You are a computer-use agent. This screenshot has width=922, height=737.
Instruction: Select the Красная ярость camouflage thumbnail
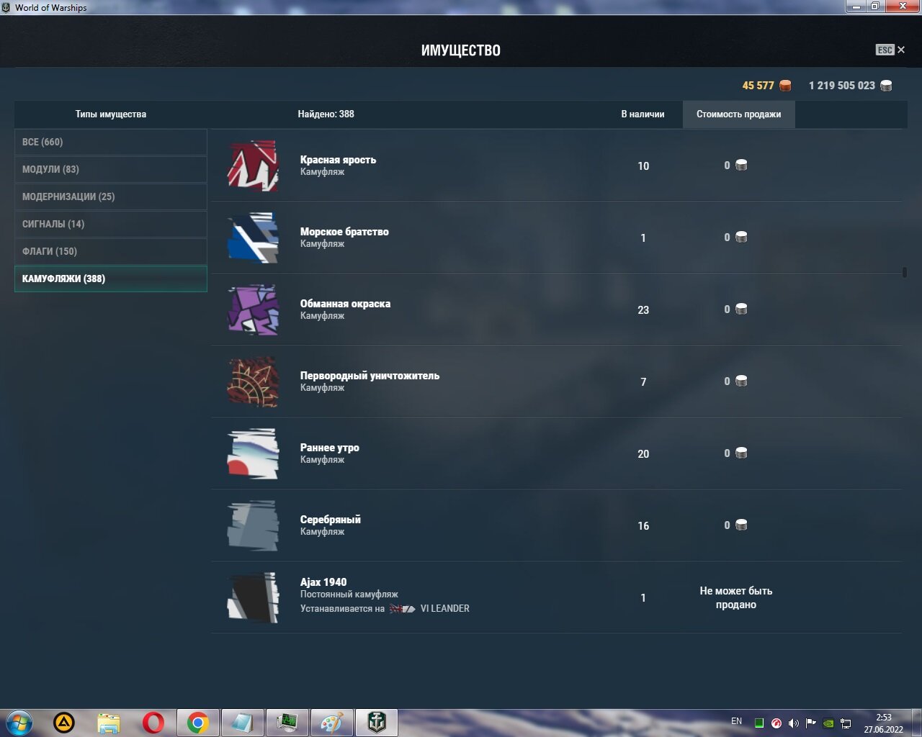[253, 166]
